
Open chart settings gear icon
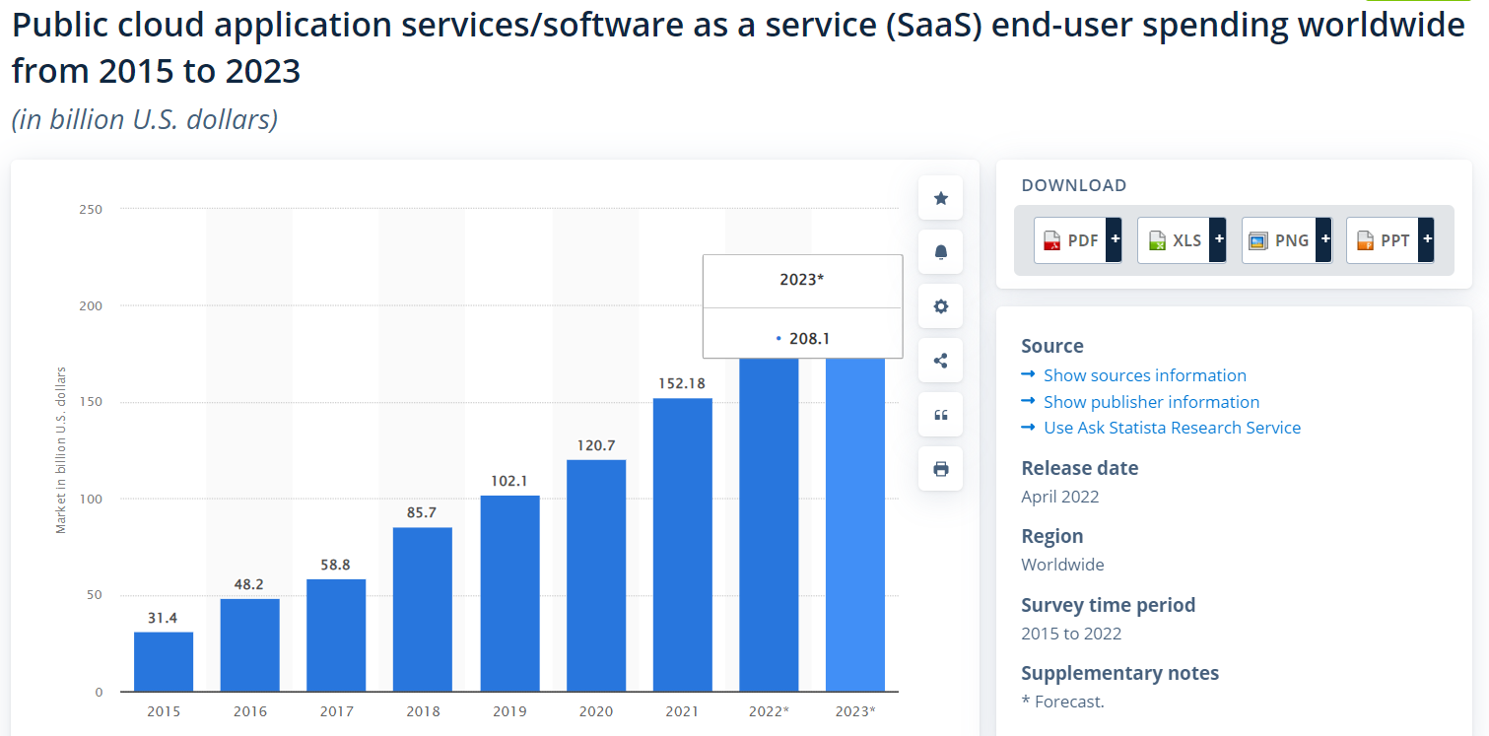(940, 306)
